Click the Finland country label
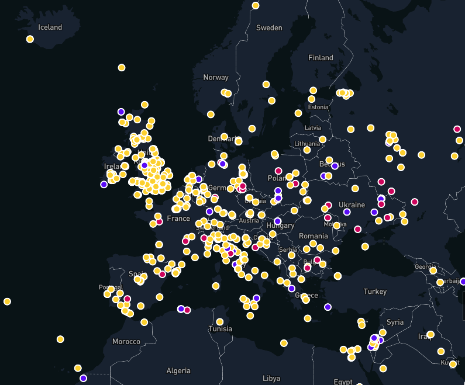 321,58
